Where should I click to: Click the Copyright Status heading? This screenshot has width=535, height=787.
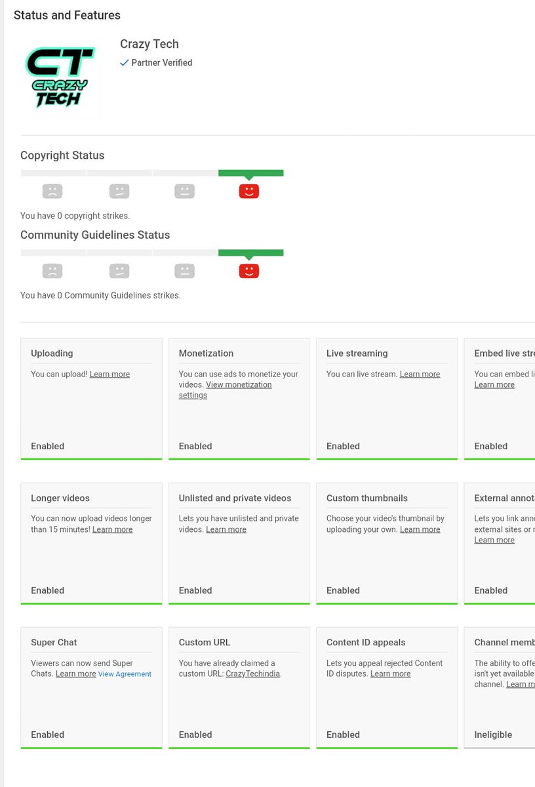point(62,155)
